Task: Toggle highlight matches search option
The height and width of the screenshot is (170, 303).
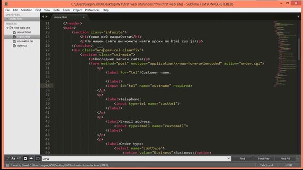Action: click(38, 159)
